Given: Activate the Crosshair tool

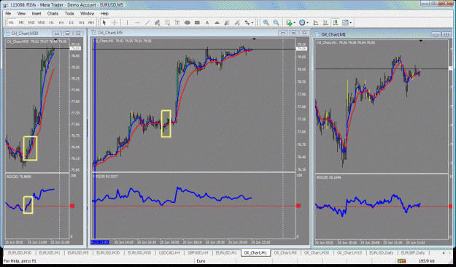Looking at the screenshot, I should (115, 23).
